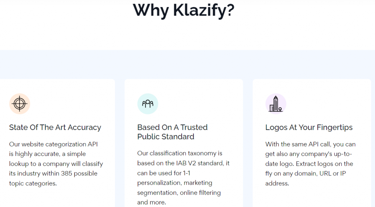Click the "personalization, marketing" line of text

click(175, 183)
